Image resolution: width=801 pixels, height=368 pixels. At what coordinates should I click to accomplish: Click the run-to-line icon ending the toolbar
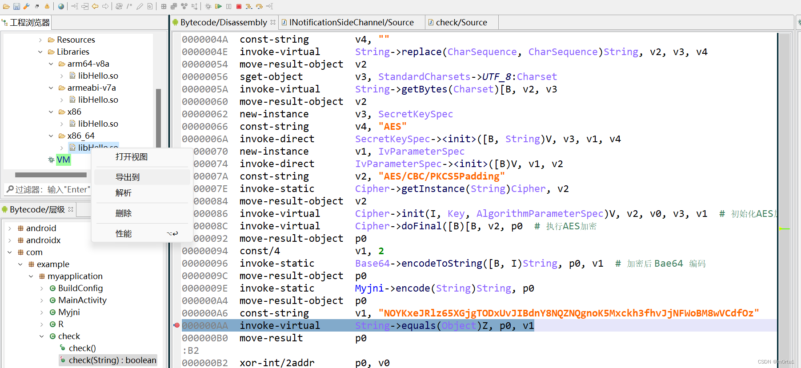point(269,6)
